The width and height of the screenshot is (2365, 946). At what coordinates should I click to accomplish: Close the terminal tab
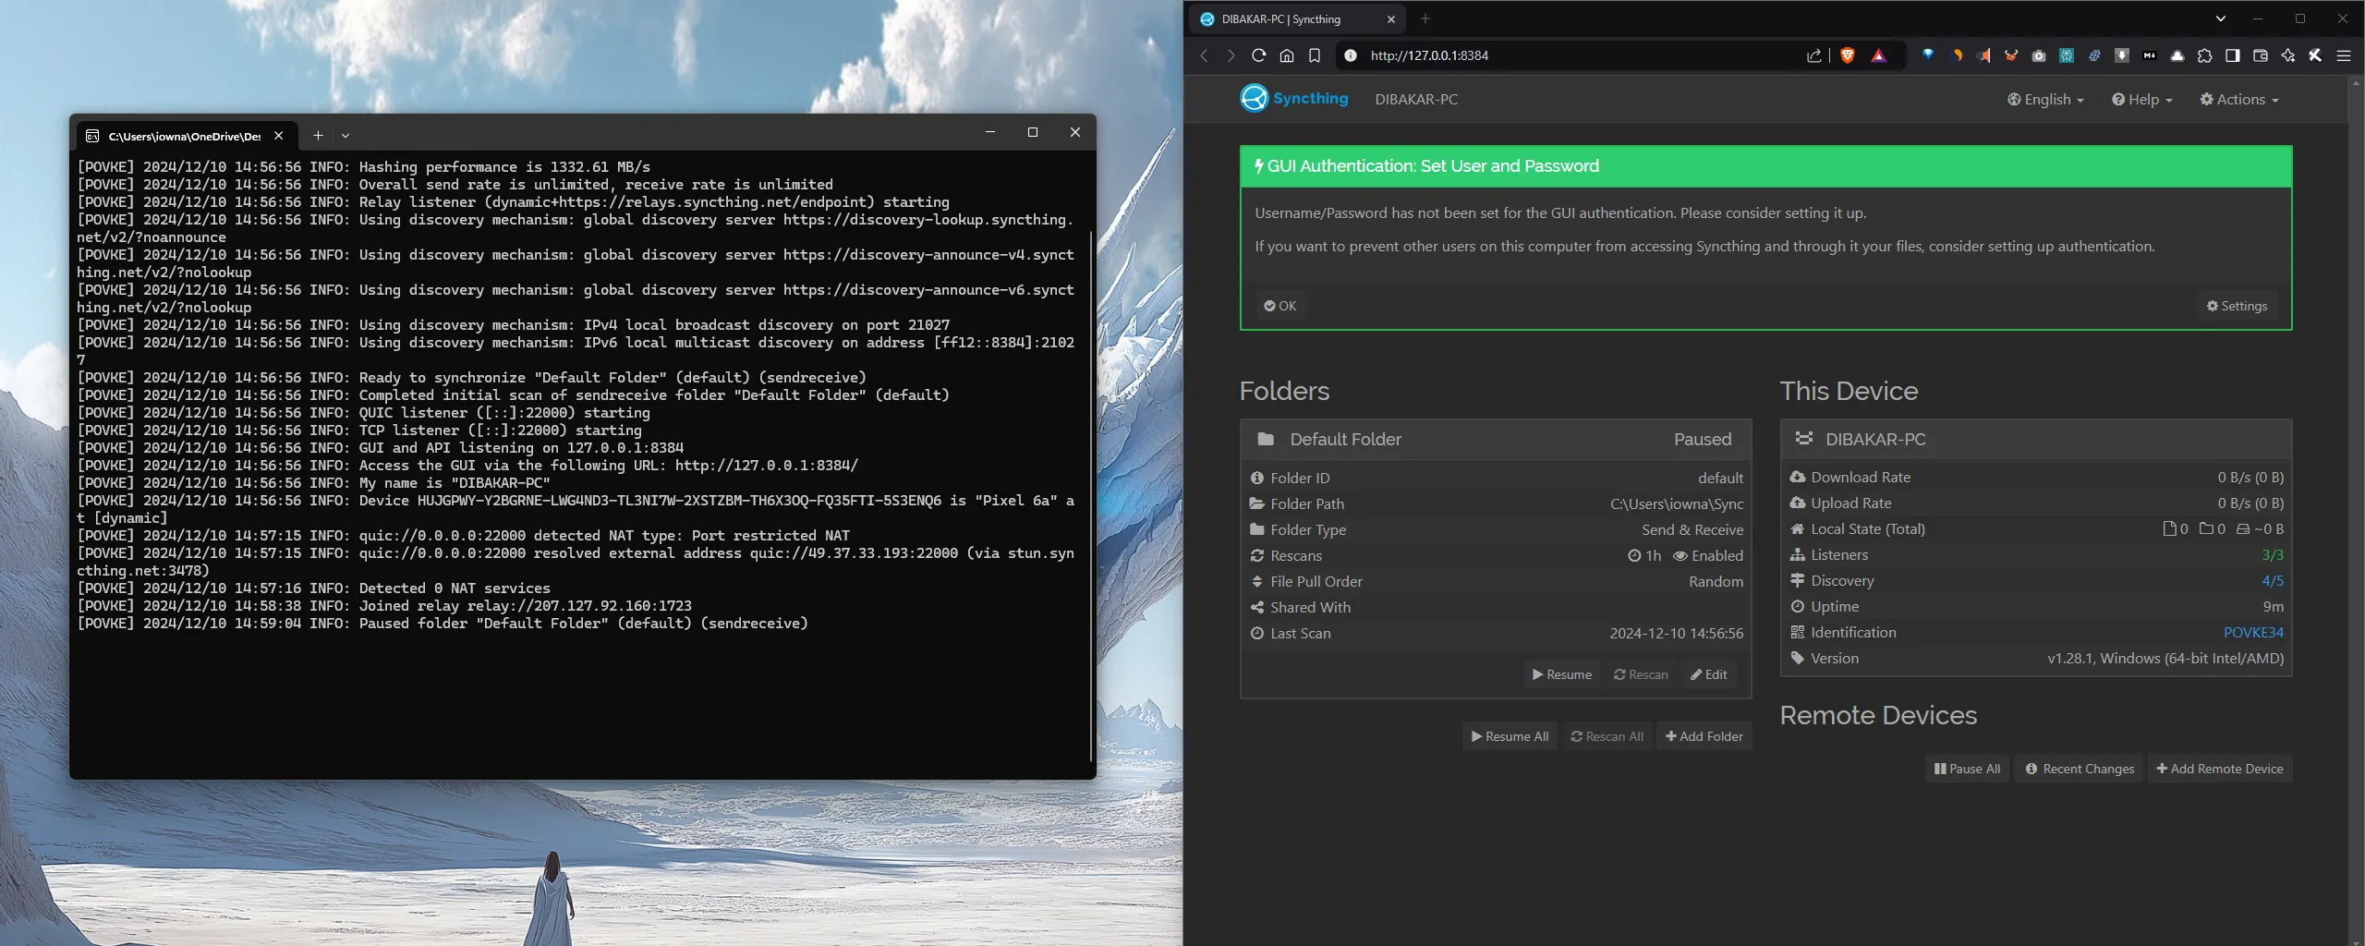(278, 135)
